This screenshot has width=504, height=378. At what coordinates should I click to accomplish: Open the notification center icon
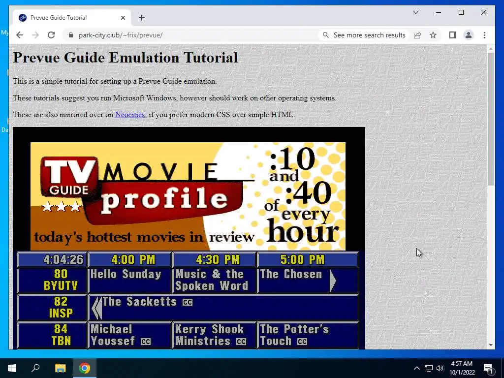pyautogui.click(x=488, y=368)
